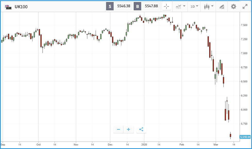Expand the chart type dropdown arrow
This screenshot has width=252, height=149.
coord(212,6)
